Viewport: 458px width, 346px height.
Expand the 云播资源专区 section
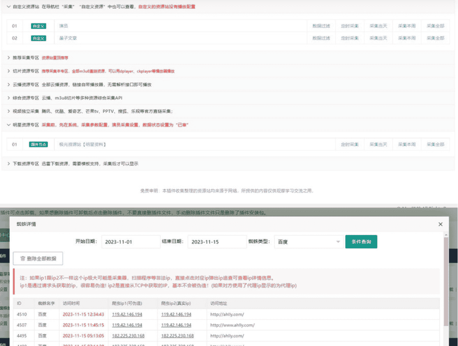coord(9,84)
